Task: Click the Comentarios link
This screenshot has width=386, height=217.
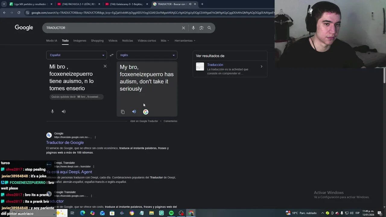Action: point(170,121)
